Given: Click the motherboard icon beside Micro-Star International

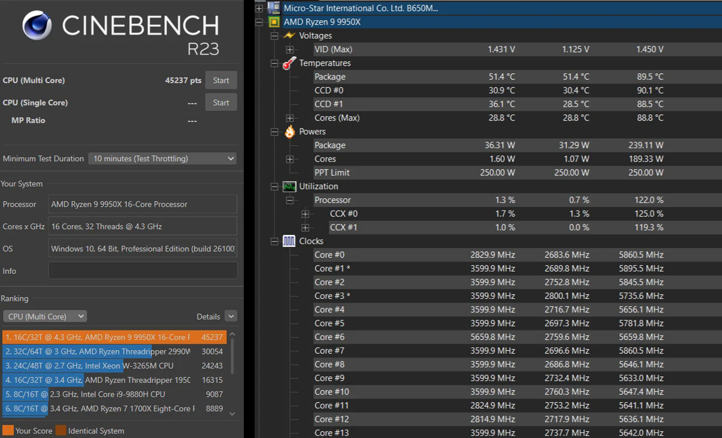Looking at the screenshot, I should (x=274, y=8).
